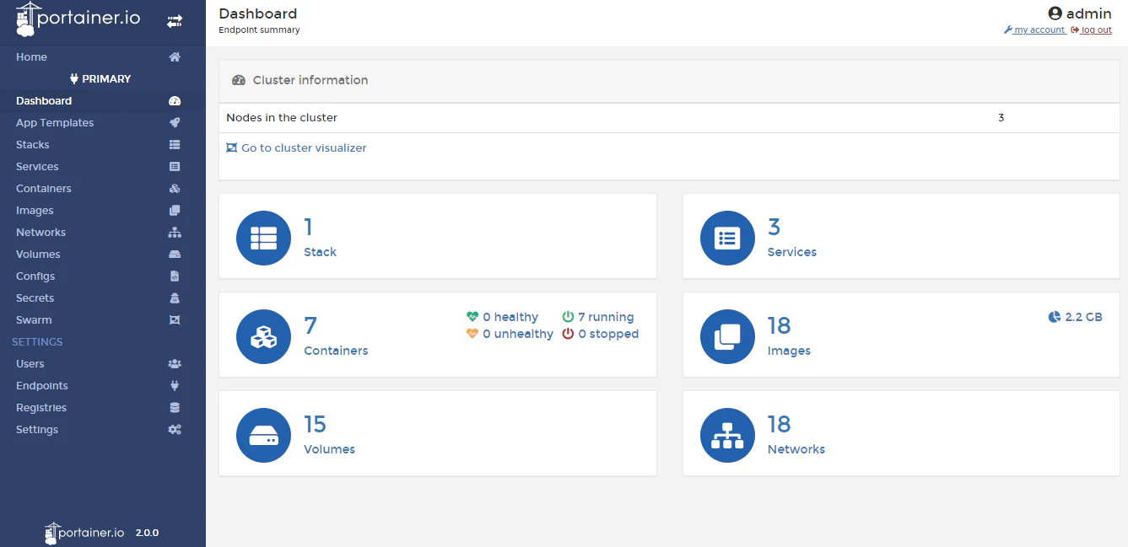Click the Cluster information header
1128x547 pixels.
tap(669, 81)
